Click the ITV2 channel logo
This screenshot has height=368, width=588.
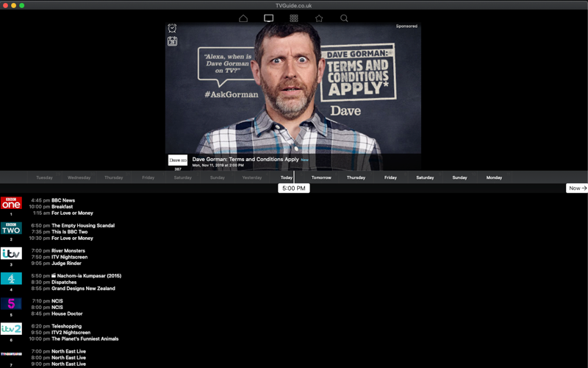coord(11,328)
